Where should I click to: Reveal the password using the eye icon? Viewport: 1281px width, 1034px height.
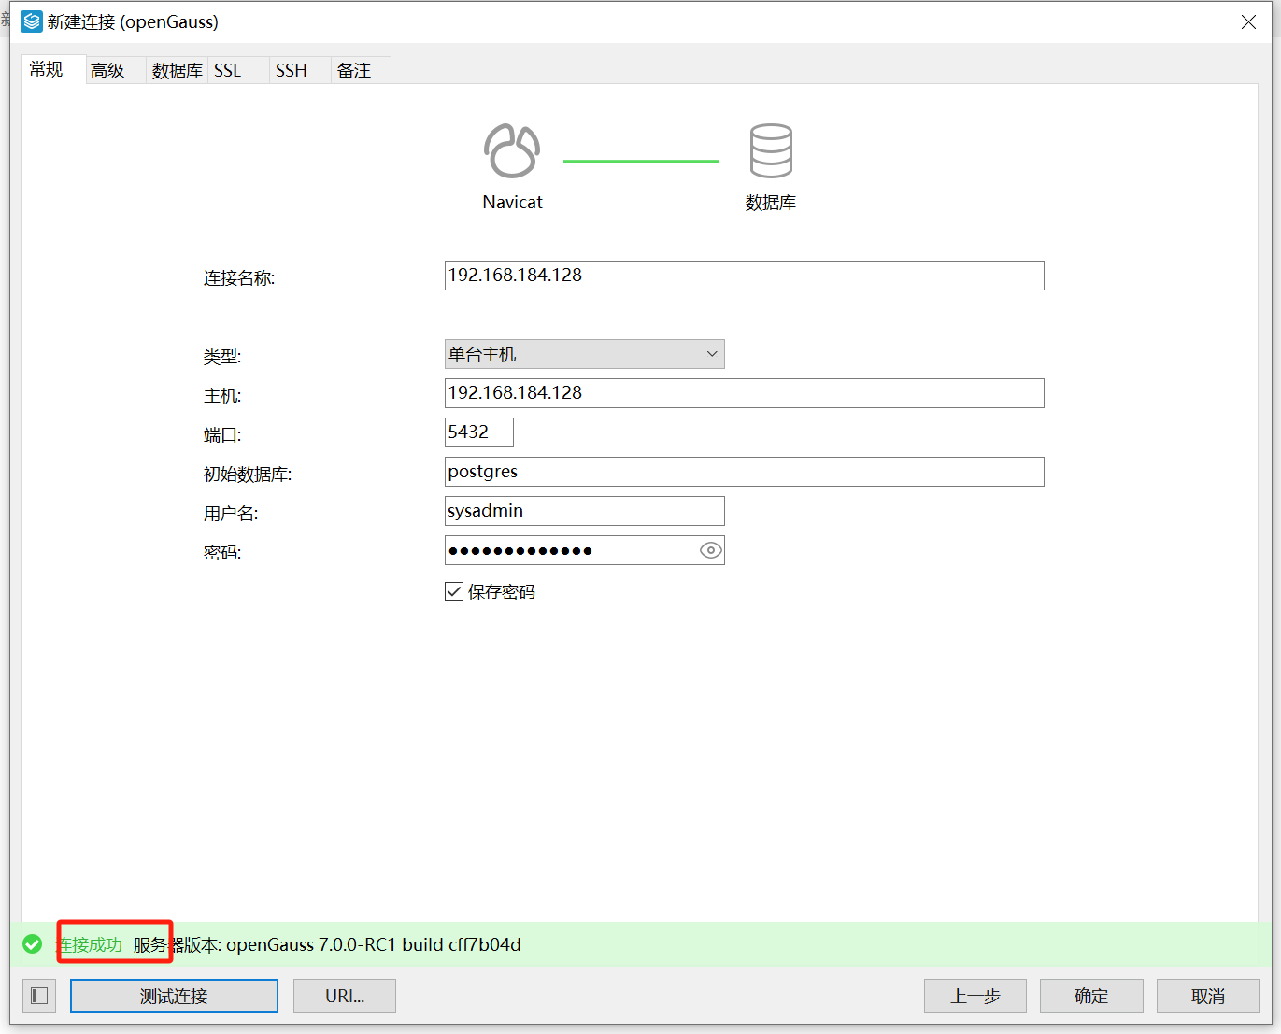[710, 550]
